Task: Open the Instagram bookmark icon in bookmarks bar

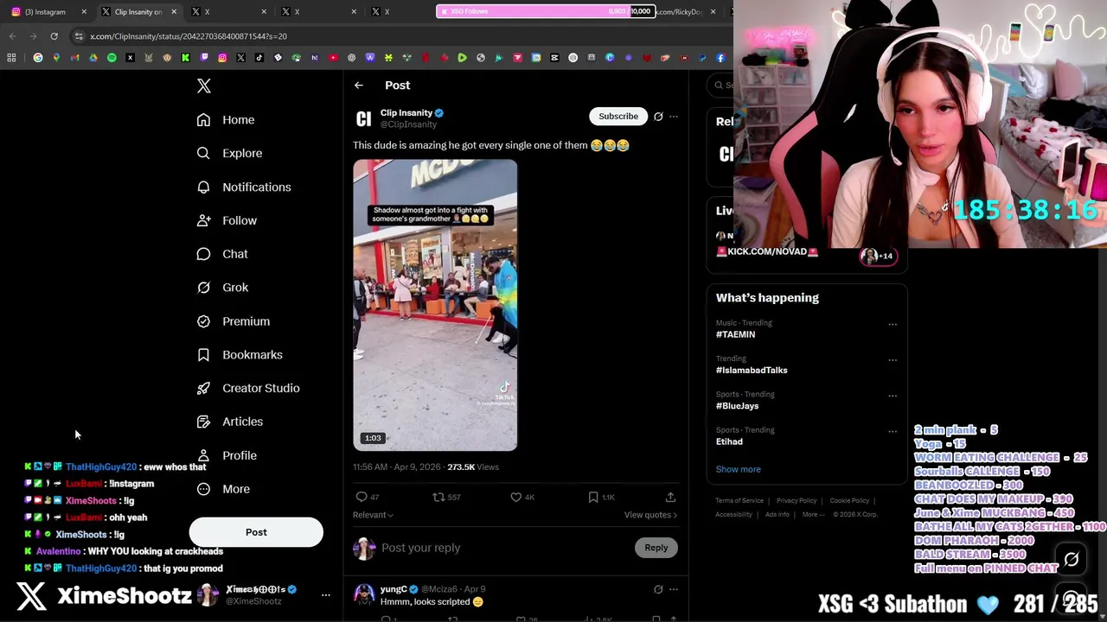Action: pyautogui.click(x=222, y=58)
